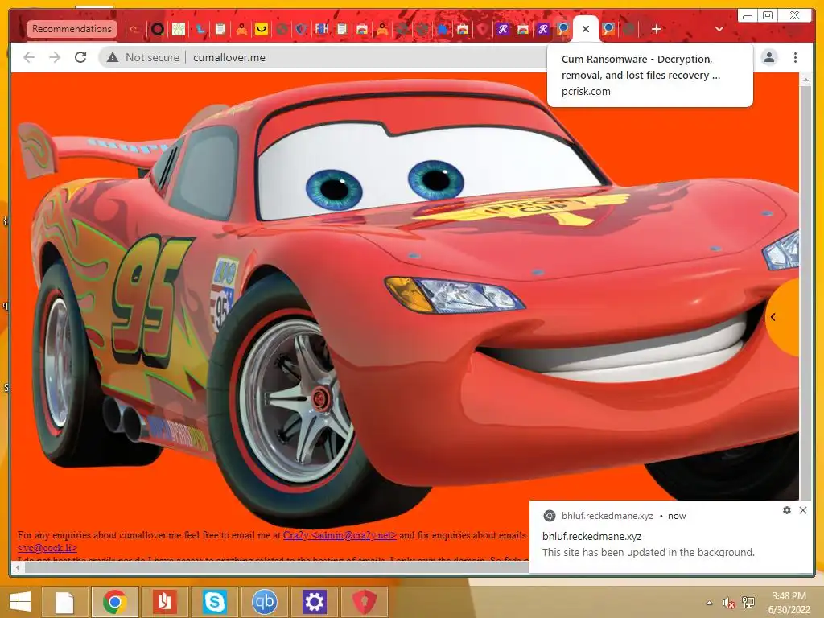
Task: Expand the orange side panel arrow
Action: (773, 317)
